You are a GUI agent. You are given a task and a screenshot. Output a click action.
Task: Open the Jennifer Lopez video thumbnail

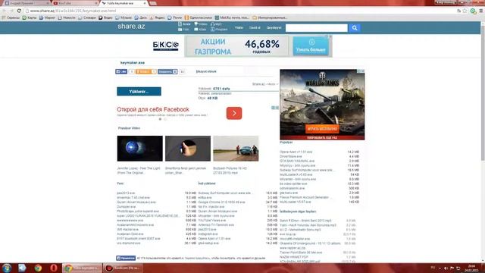139,149
